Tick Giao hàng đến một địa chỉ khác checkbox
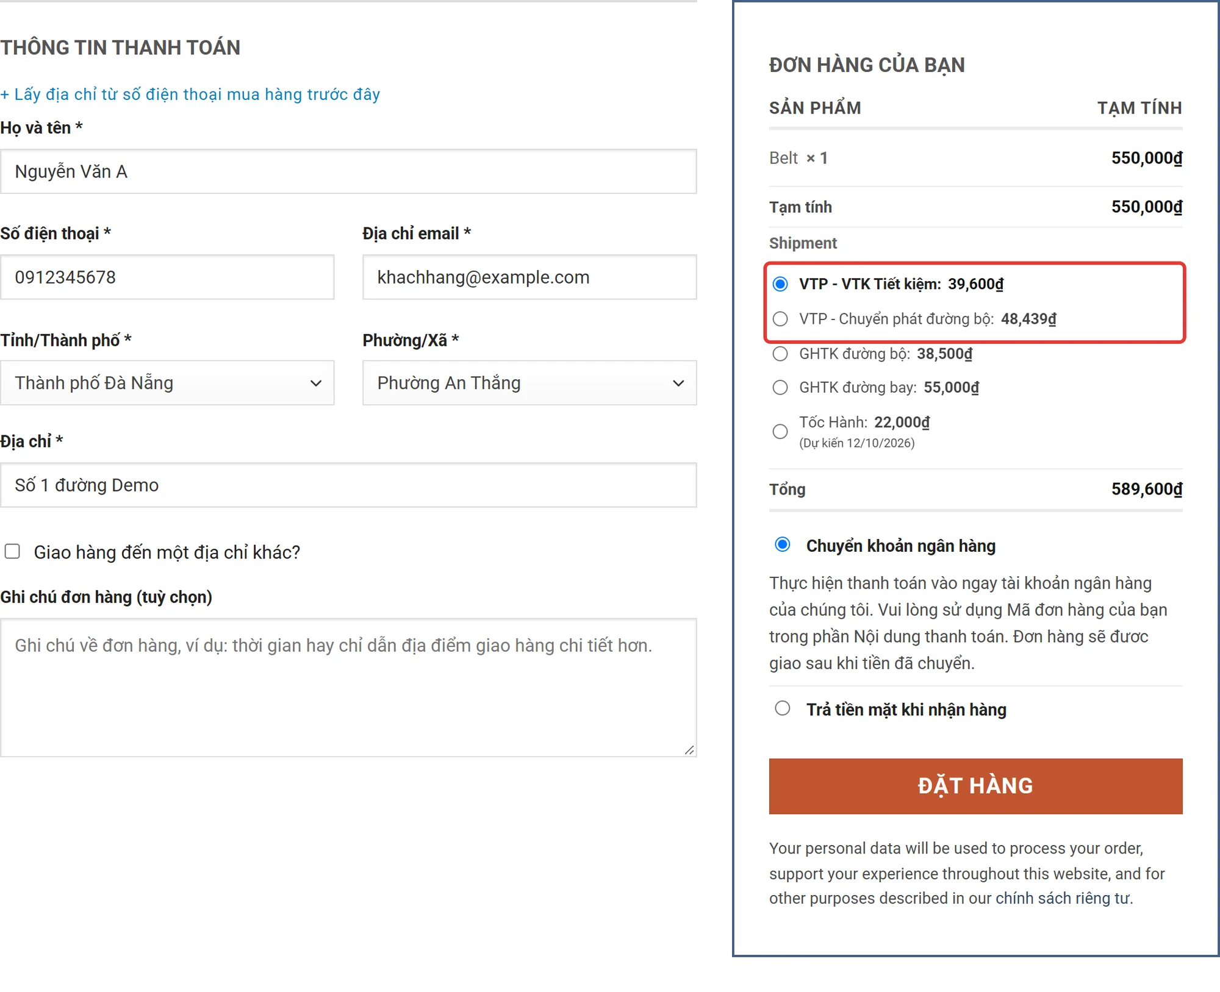This screenshot has height=992, width=1220. point(12,552)
